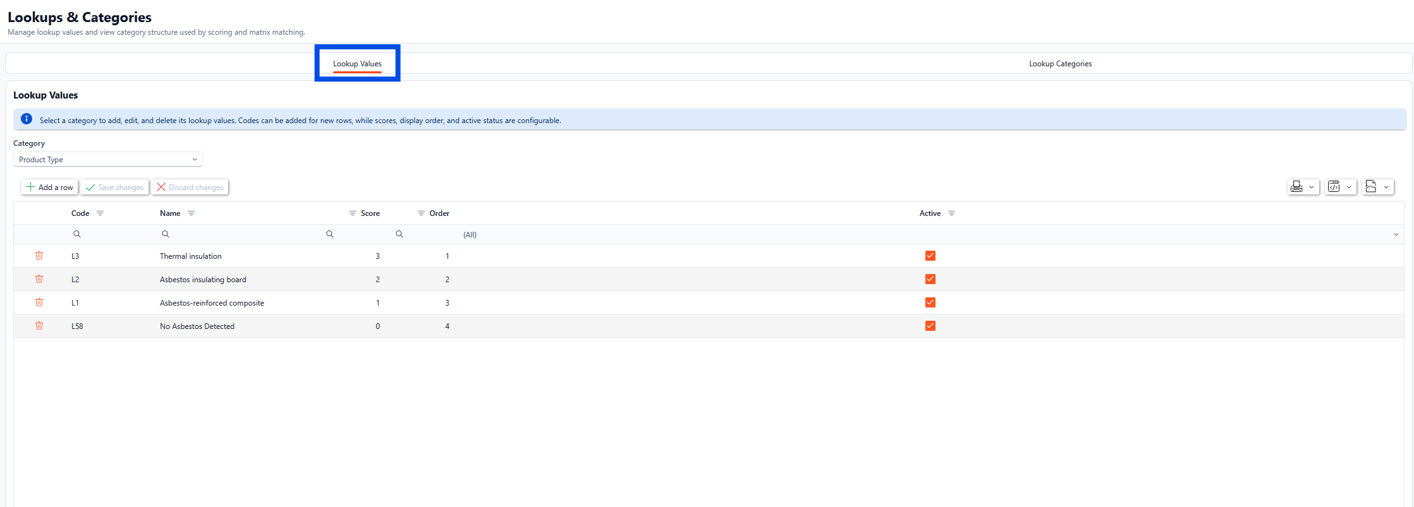Remove the L58 row with its trash icon
This screenshot has height=507, width=1414.
click(39, 326)
